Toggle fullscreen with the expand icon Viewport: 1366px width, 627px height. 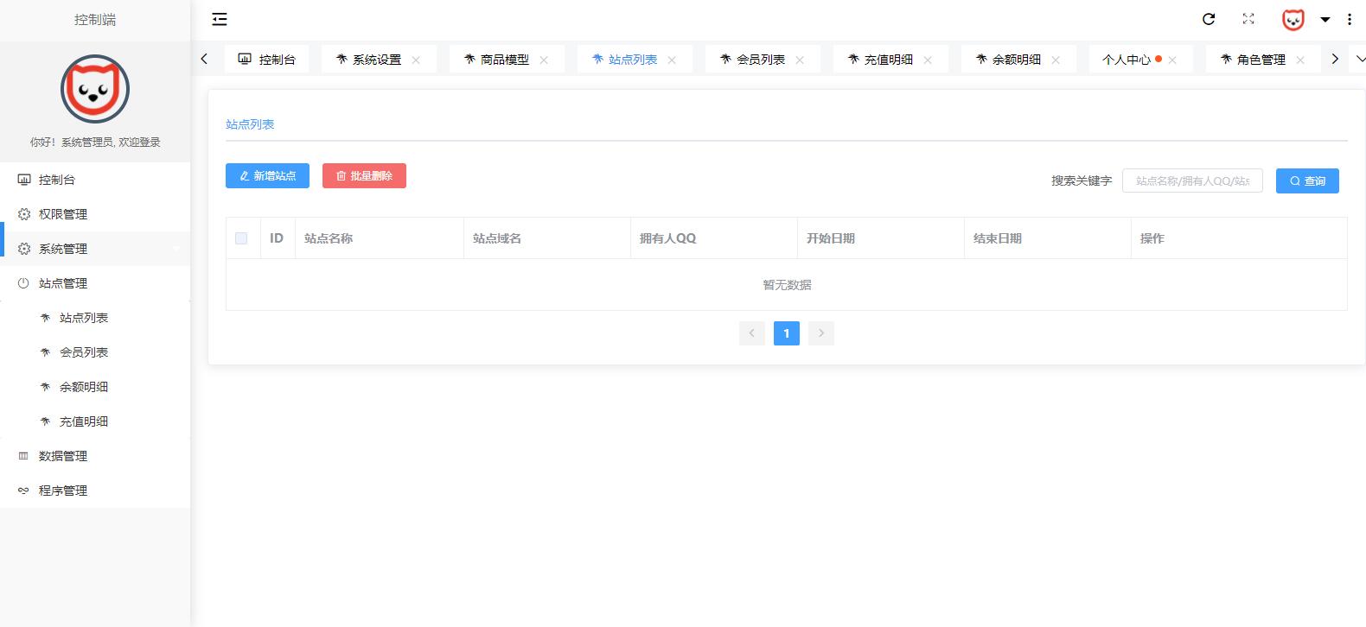[1248, 19]
